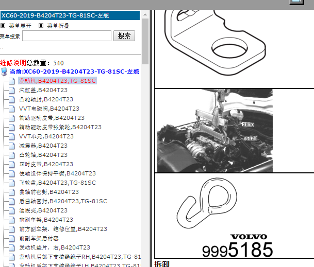Open 汽缸盖,B4204T23 entry
Screen dimensions: 314x267
coord(43,90)
